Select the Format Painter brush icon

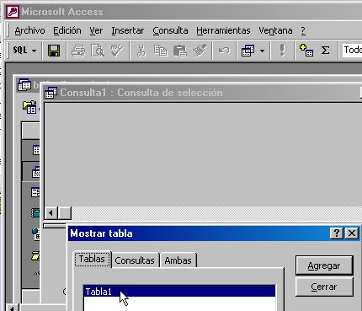click(x=200, y=51)
